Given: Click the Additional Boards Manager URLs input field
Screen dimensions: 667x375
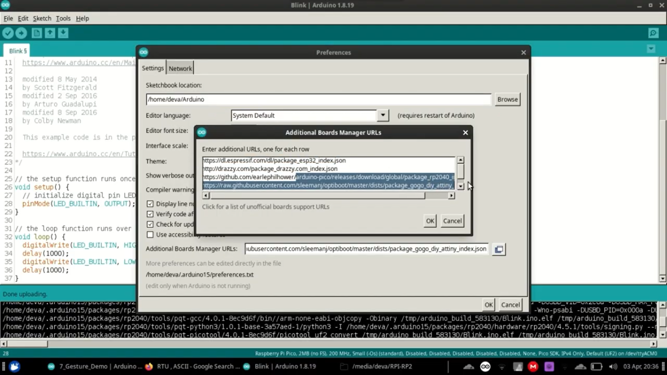Looking at the screenshot, I should [x=366, y=249].
